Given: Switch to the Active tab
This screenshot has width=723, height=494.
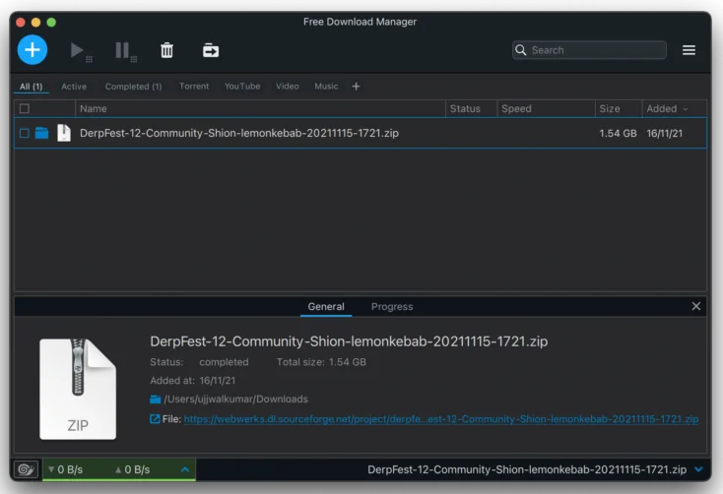Looking at the screenshot, I should pyautogui.click(x=74, y=87).
